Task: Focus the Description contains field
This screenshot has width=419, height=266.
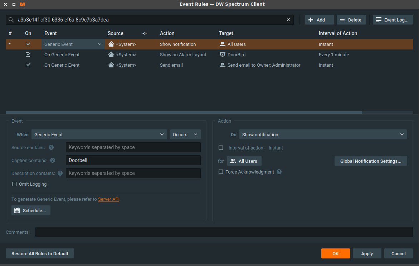Action: pyautogui.click(x=133, y=173)
